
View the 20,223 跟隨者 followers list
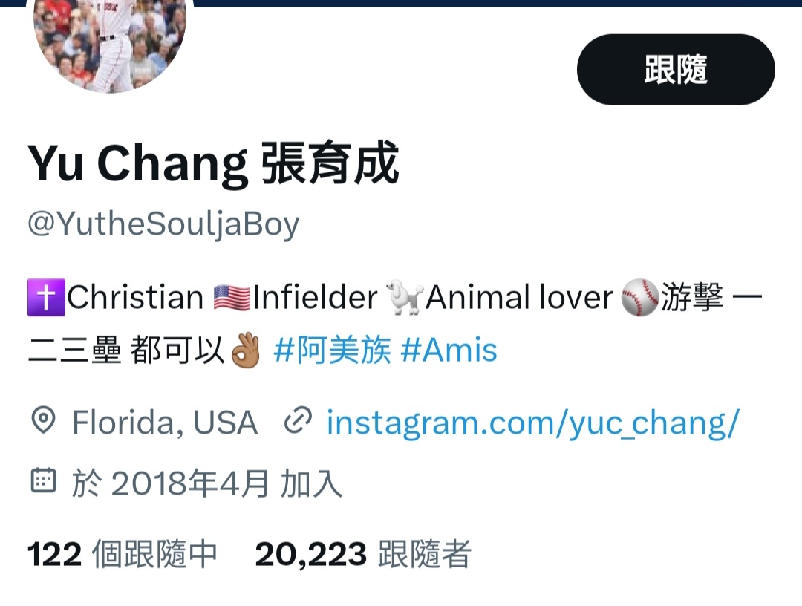pyautogui.click(x=362, y=554)
